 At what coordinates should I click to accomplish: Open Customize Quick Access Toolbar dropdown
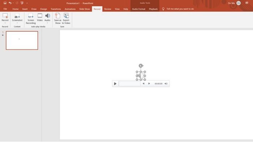tap(27, 3)
